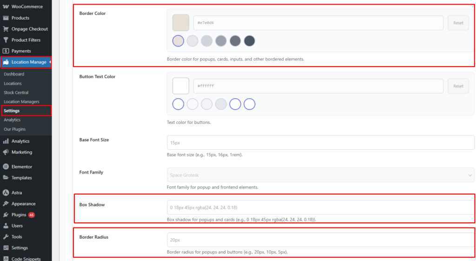The image size is (476, 261).
Task: Click the Box Shadow input field
Action: 320,207
